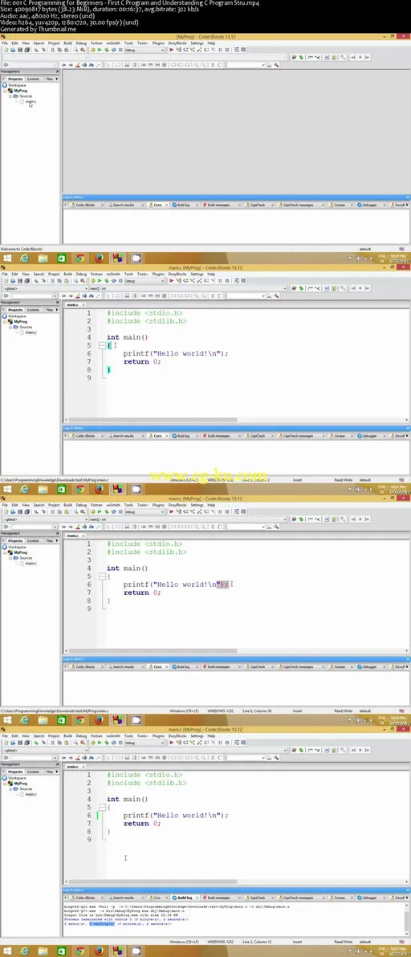
Task: Click red Debug/Continue icon in empty-editor frame
Action: click(172, 50)
